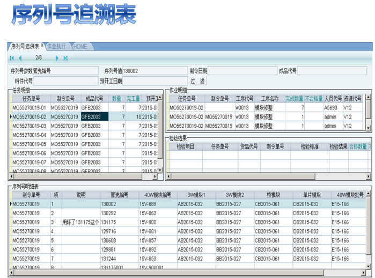Click the next record arrow

57,58
